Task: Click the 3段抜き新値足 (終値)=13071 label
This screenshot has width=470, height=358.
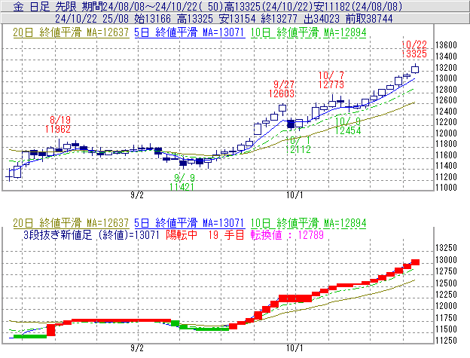Action: click(x=91, y=234)
